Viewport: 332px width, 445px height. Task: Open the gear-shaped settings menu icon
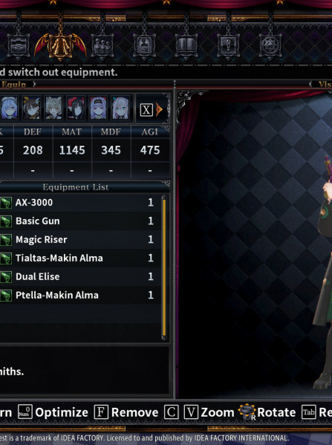coord(270,46)
